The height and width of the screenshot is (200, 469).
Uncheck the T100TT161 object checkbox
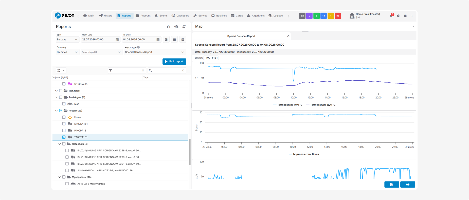(64, 137)
